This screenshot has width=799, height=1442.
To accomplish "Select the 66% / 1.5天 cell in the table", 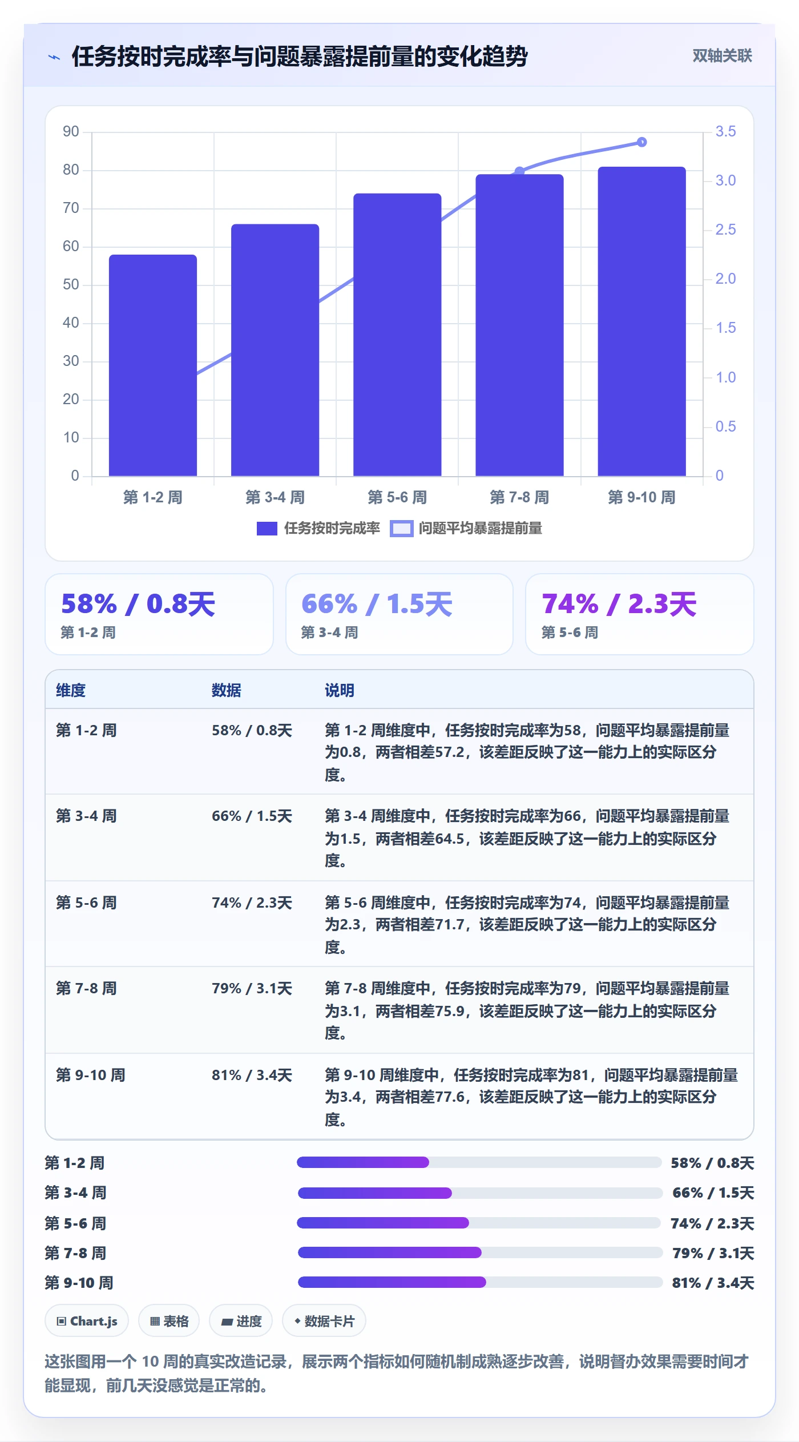I will (252, 816).
